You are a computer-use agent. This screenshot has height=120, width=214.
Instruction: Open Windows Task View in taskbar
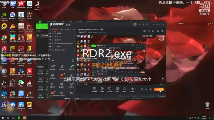(x=13, y=118)
